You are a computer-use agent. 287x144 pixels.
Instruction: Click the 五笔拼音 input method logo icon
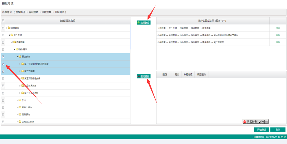245,122
